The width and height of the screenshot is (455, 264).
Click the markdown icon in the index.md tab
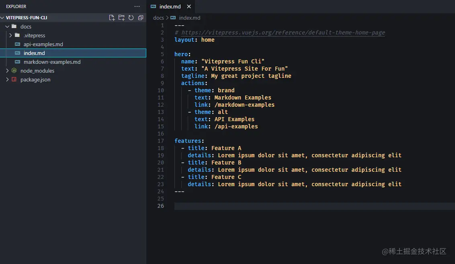click(154, 6)
